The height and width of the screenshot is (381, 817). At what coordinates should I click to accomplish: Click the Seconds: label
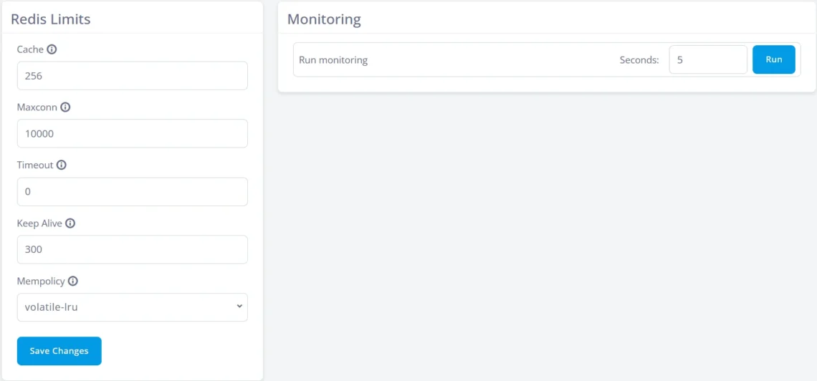[639, 60]
